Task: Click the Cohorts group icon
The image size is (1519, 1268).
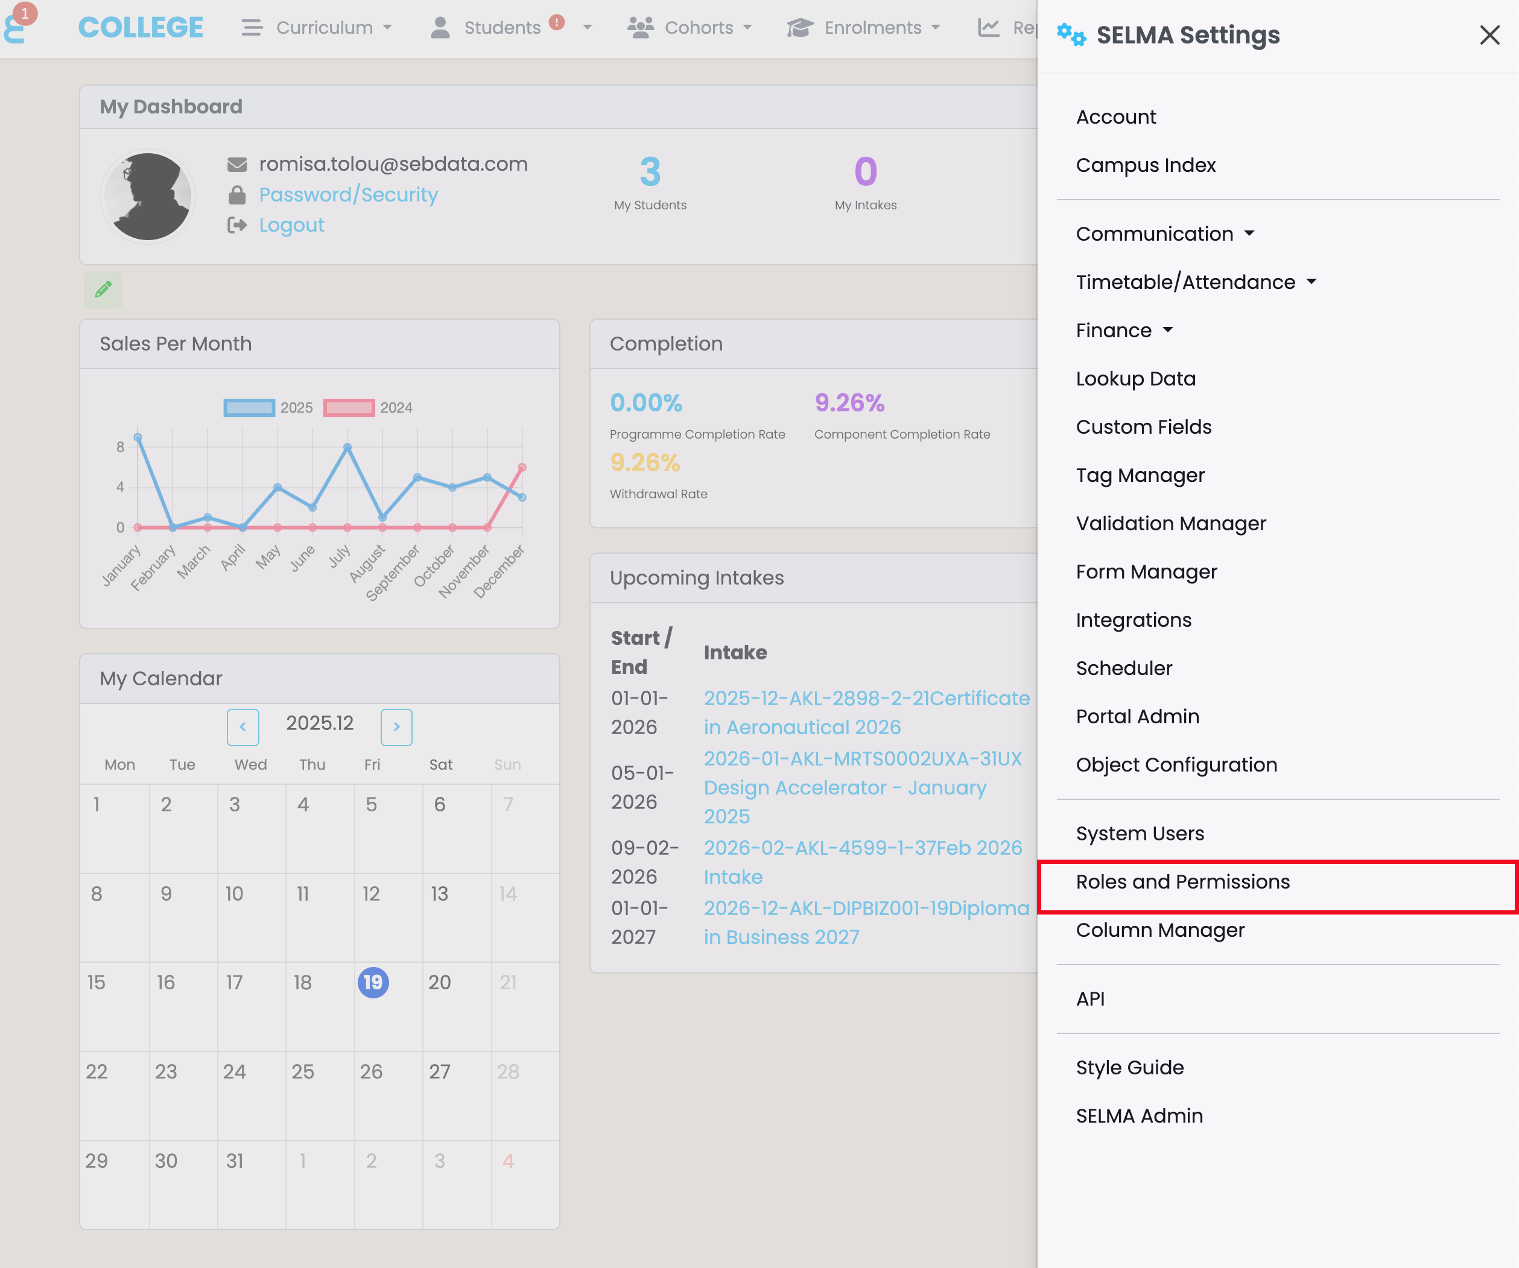Action: click(640, 28)
